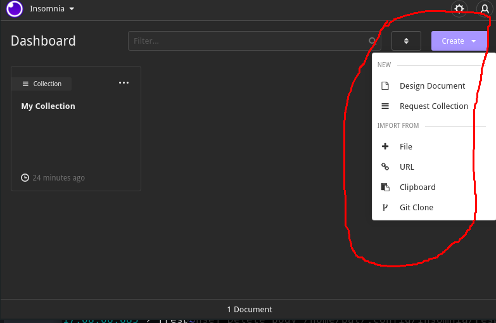
Task: Click the hamburger icon in Collection badge
Action: [x=25, y=84]
